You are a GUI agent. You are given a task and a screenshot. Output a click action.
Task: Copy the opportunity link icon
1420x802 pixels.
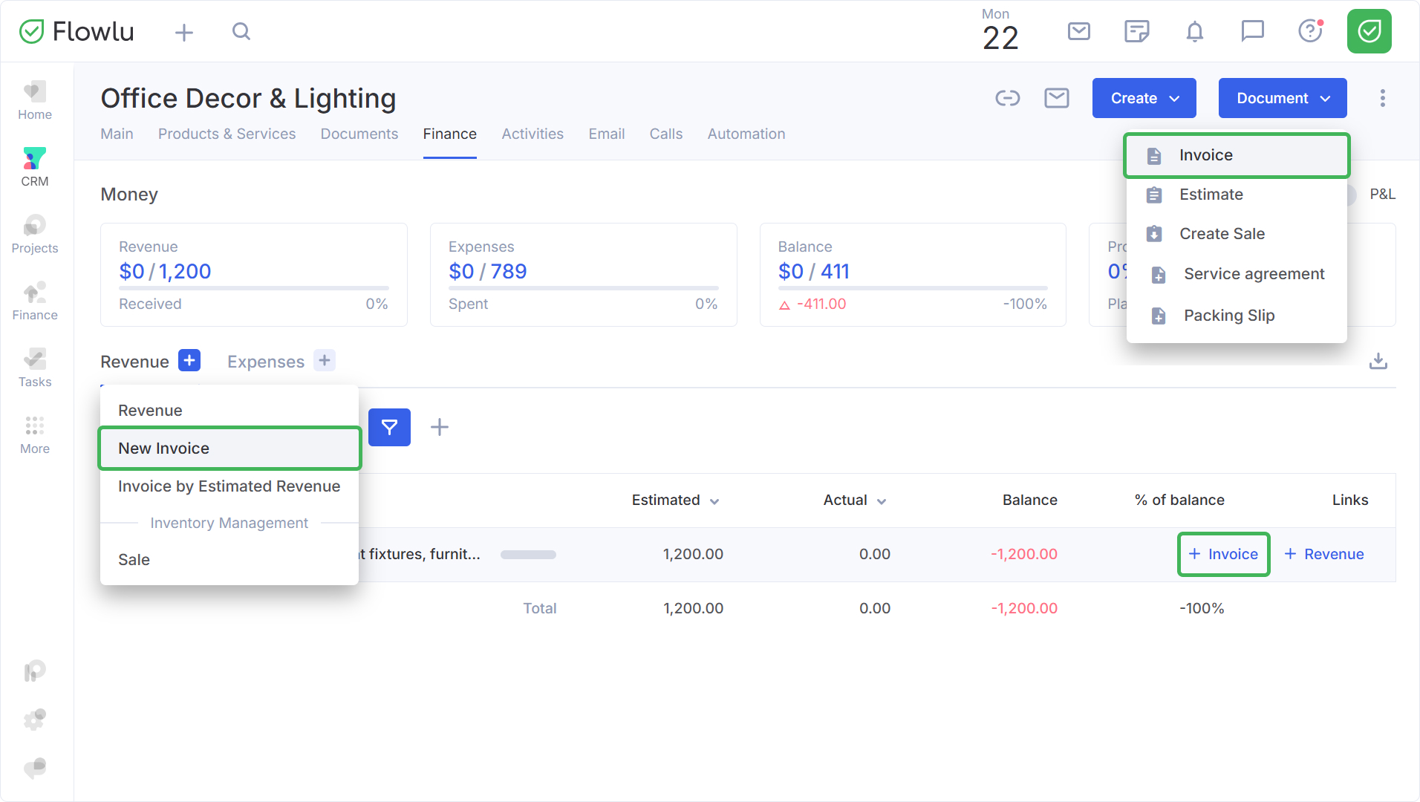tap(1008, 98)
